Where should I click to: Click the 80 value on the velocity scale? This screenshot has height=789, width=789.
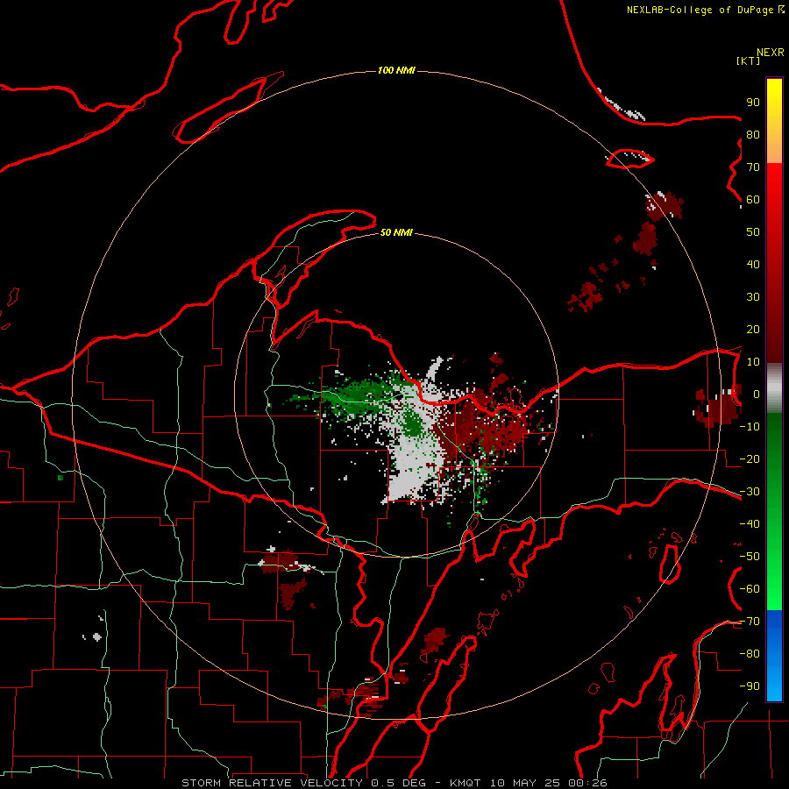point(753,134)
